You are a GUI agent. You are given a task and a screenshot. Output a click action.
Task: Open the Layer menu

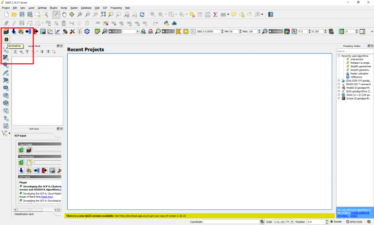(x=32, y=8)
